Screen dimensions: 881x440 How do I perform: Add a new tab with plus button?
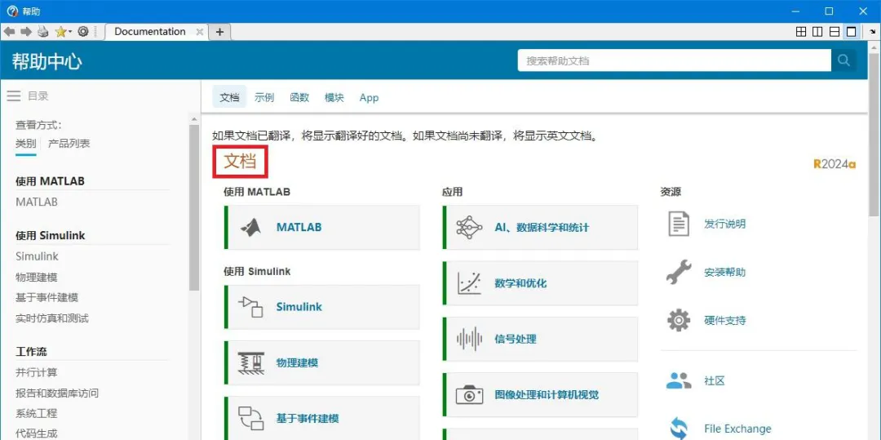[x=219, y=32]
